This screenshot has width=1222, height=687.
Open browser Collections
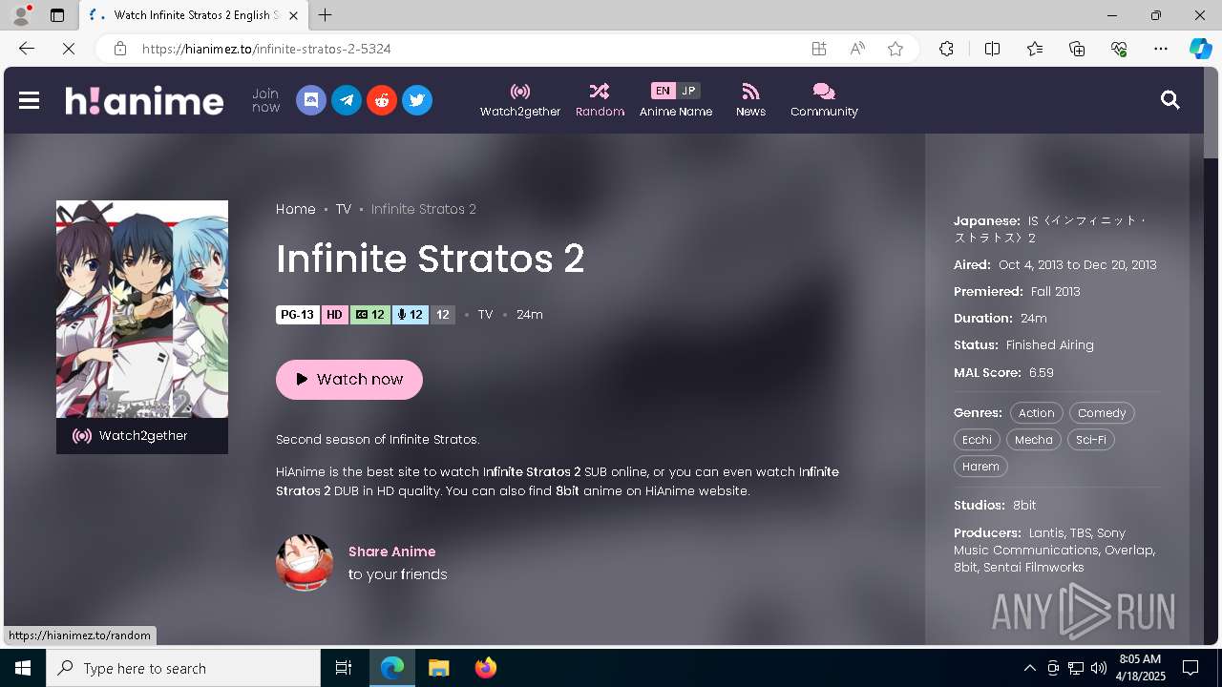[x=1077, y=49]
